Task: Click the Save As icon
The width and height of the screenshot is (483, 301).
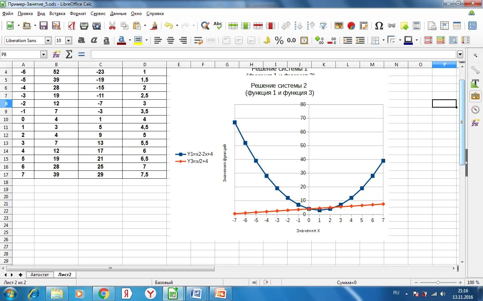Action: [56, 26]
